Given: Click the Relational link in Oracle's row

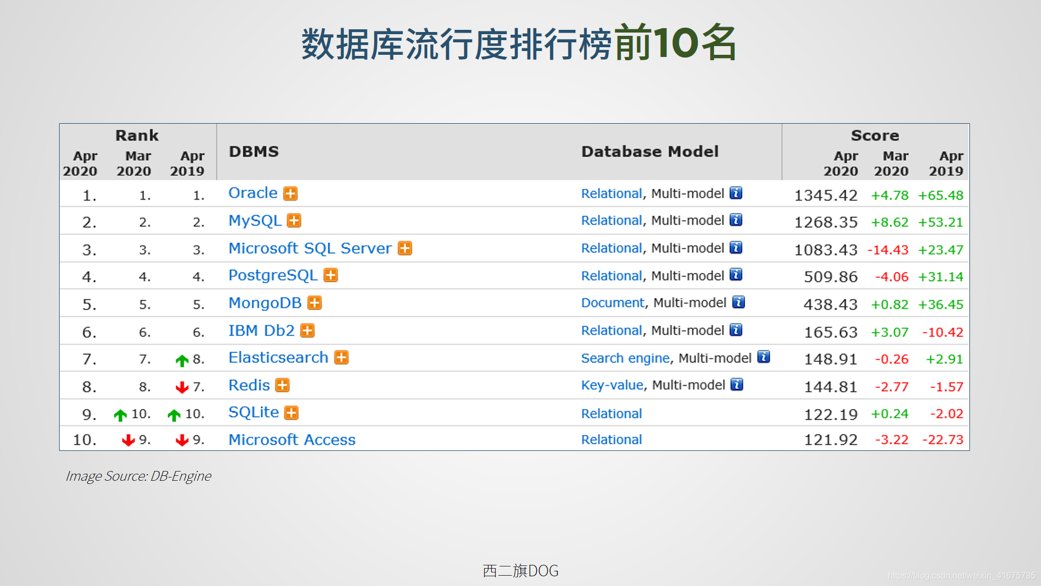Looking at the screenshot, I should [612, 194].
